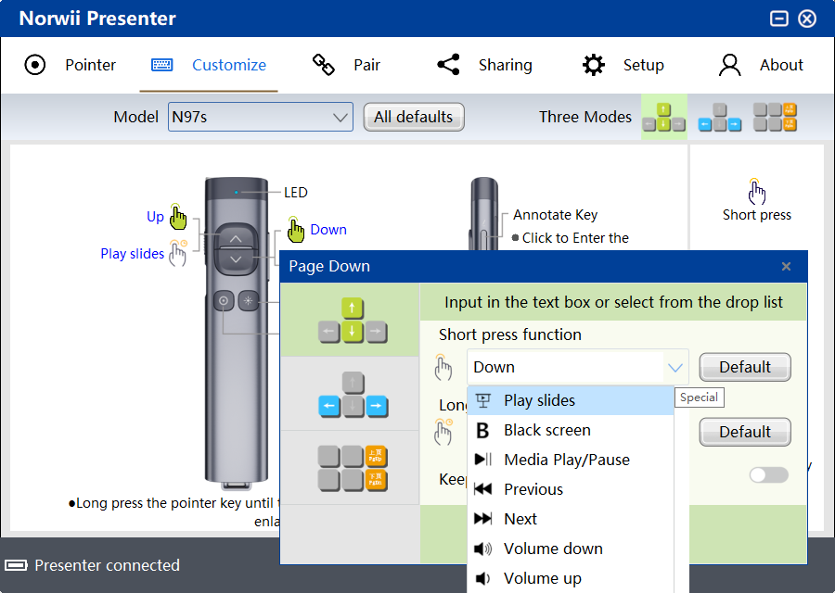
Task: Open the Pointer tab
Action: [x=70, y=65]
